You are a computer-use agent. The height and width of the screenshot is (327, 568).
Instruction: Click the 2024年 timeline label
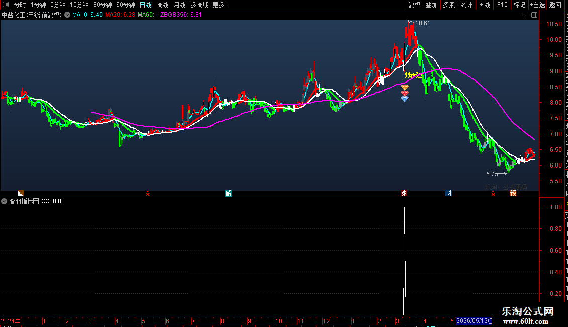[11, 321]
